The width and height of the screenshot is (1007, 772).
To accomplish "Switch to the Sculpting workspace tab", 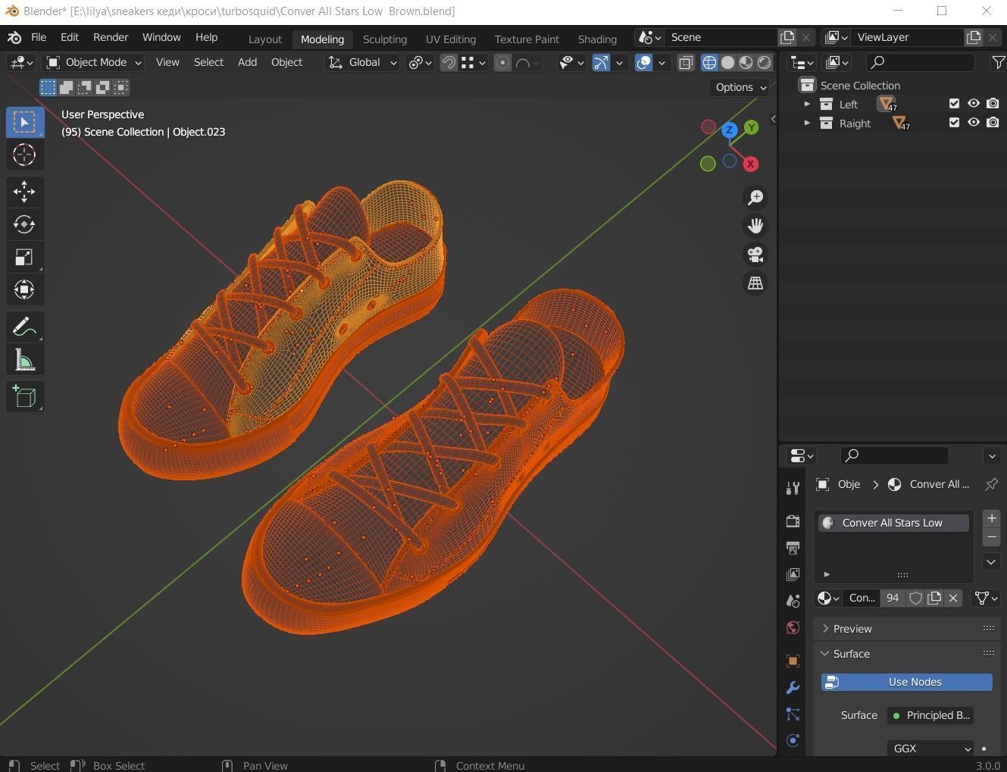I will pyautogui.click(x=384, y=39).
